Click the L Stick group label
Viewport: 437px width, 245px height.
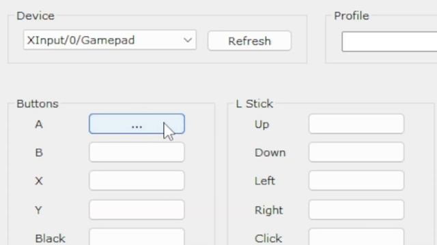255,103
